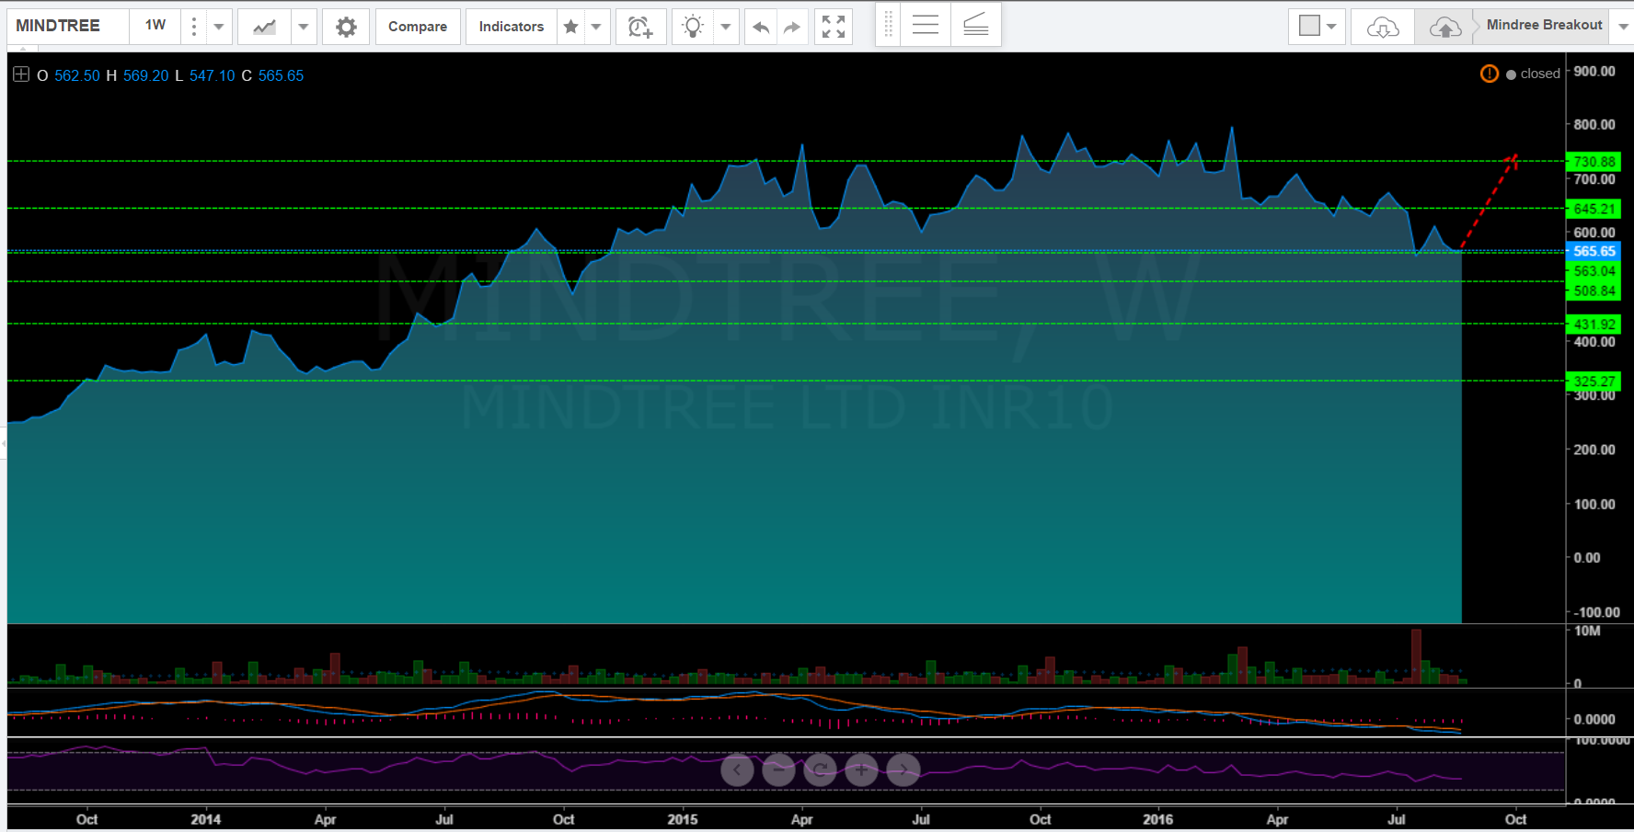Expand the lightbulb ideas dropdown arrow
This screenshot has height=832, width=1634.
(726, 27)
